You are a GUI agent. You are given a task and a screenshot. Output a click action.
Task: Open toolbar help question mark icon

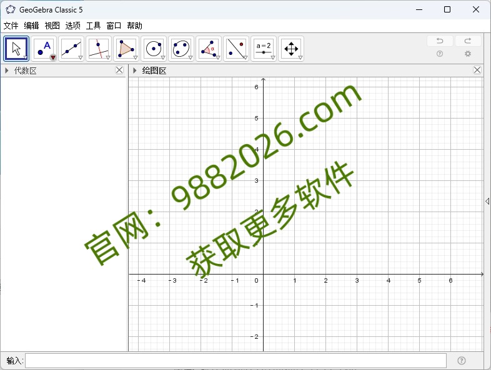point(440,54)
